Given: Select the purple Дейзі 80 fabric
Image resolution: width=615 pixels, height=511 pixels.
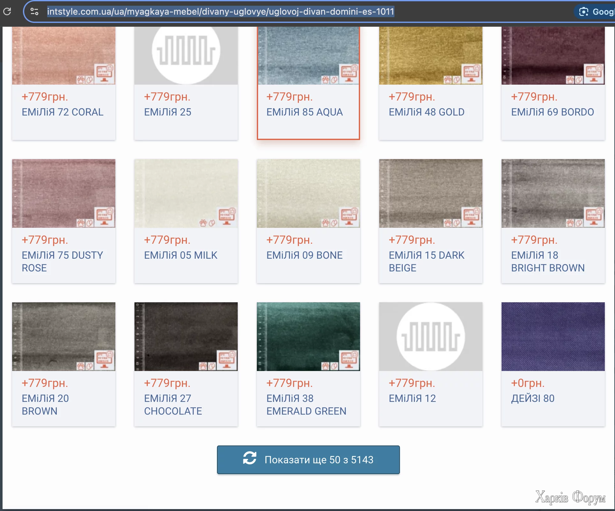Looking at the screenshot, I should coord(553,336).
